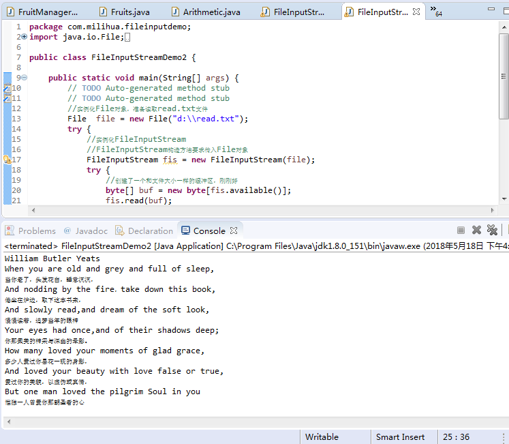Click the console line William Butler Yeats
509x444 pixels.
(52, 258)
